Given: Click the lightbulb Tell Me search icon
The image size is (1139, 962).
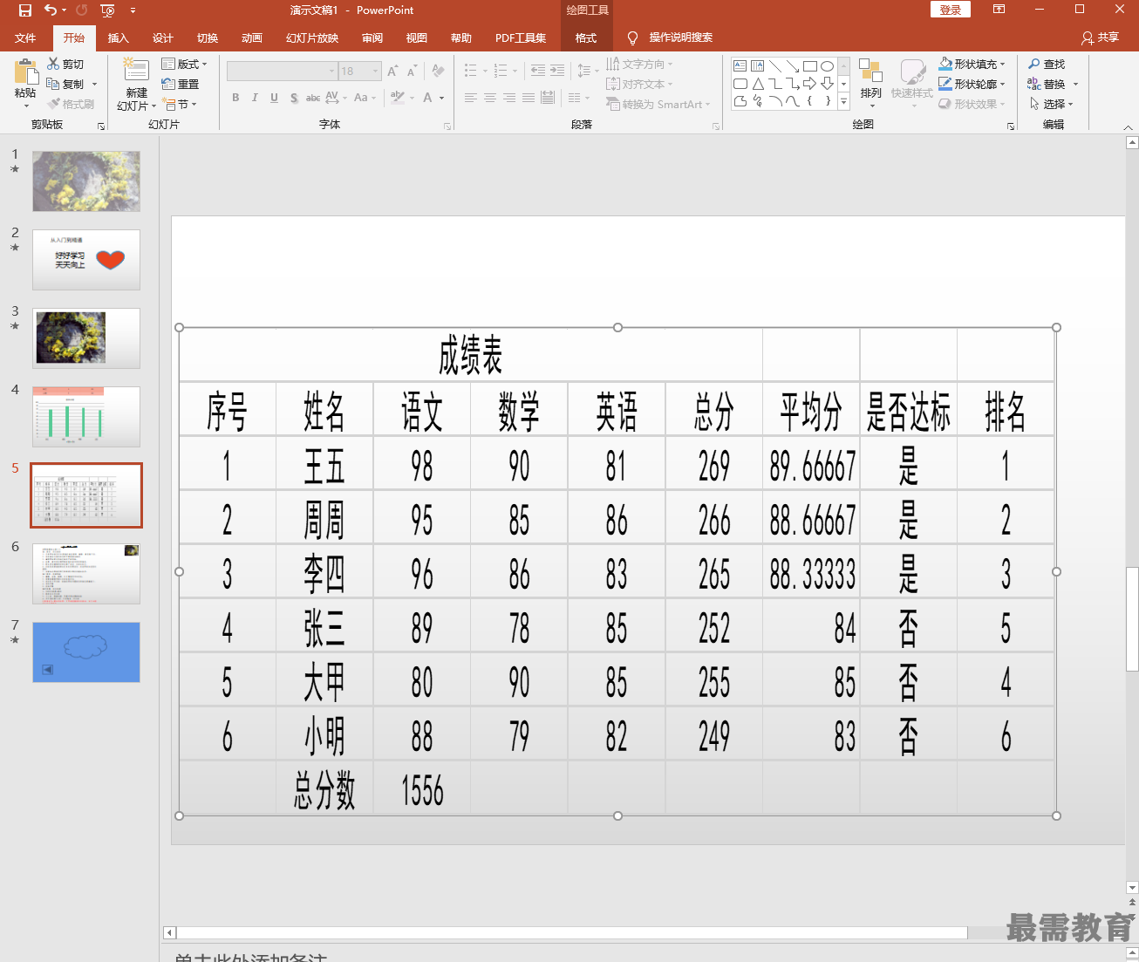Looking at the screenshot, I should 633,38.
